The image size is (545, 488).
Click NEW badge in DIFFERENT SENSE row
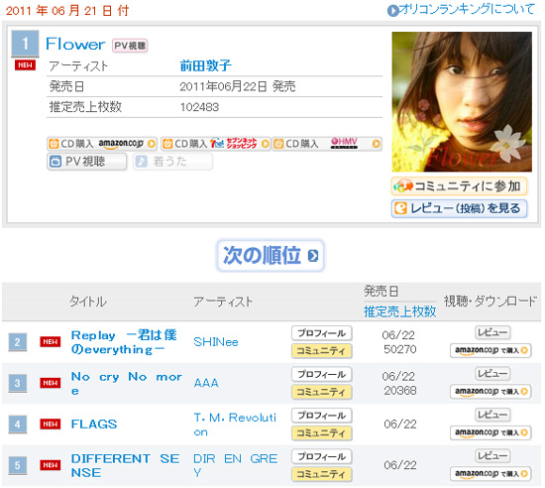51,465
